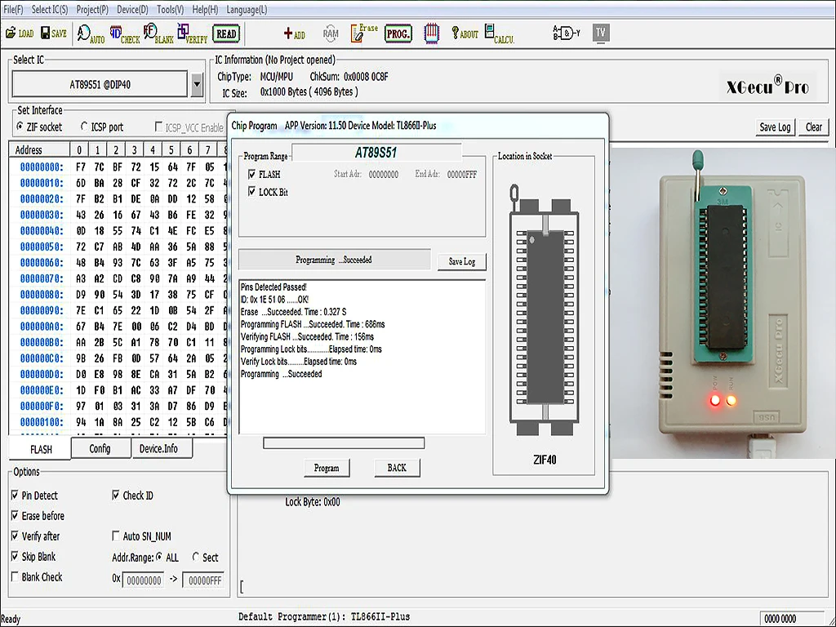
Task: Click the PROG. toolbar icon
Action: click(398, 33)
